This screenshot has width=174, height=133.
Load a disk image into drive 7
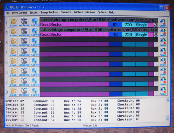pyautogui.click(x=13, y=82)
